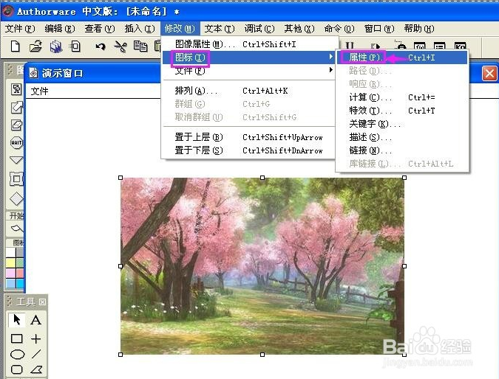Click top-left selection handle of image
The height and width of the screenshot is (379, 499).
tap(120, 178)
